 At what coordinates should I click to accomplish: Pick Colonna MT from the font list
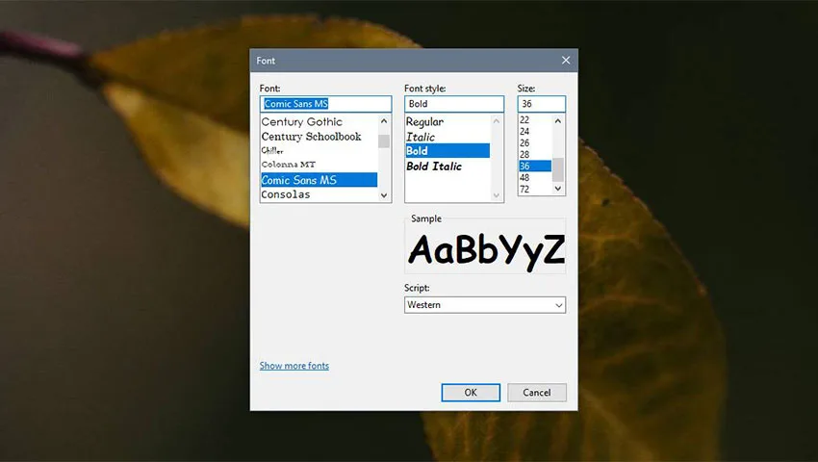point(319,165)
